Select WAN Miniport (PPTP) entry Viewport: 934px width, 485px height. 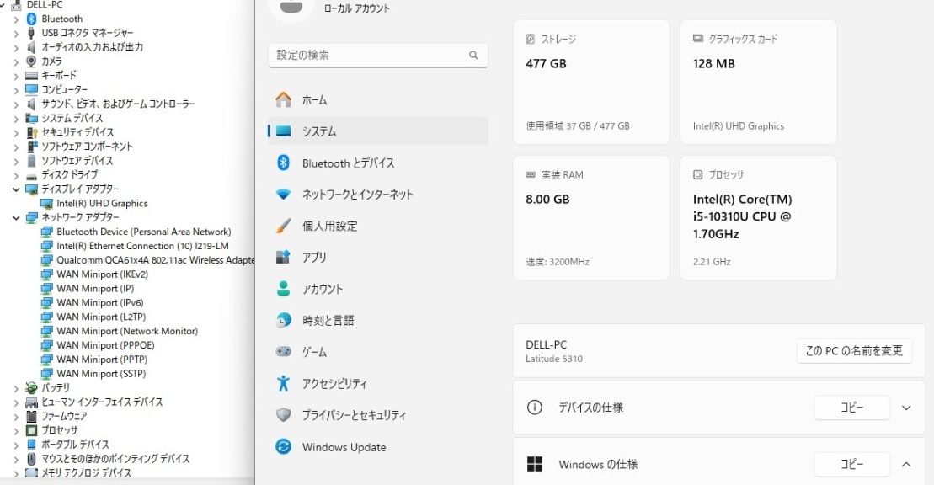tap(94, 360)
